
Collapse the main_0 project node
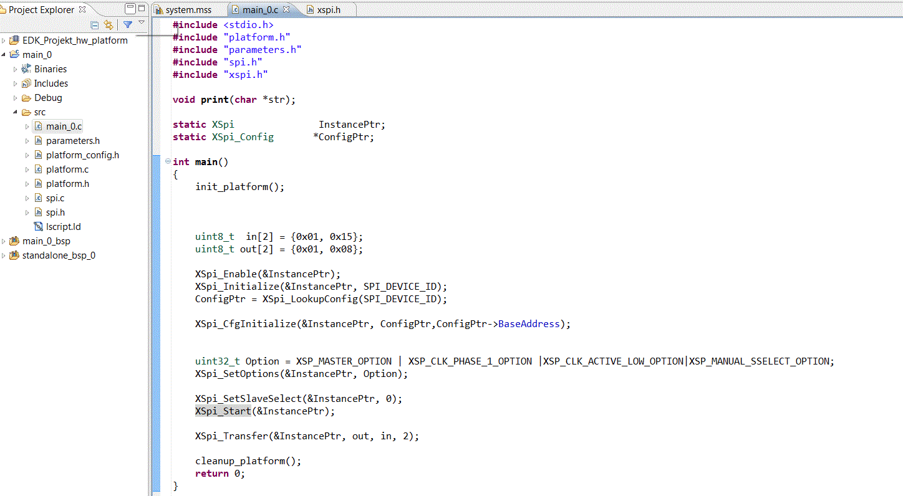4,55
